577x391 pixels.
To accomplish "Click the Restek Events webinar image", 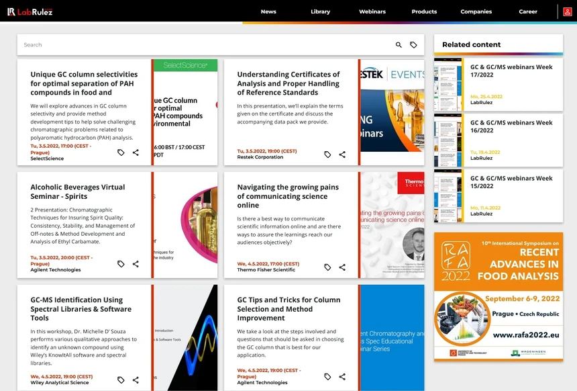I will [392, 112].
